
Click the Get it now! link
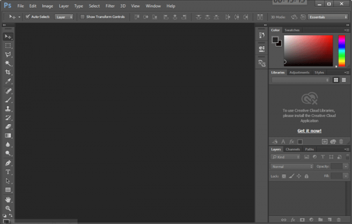point(309,131)
